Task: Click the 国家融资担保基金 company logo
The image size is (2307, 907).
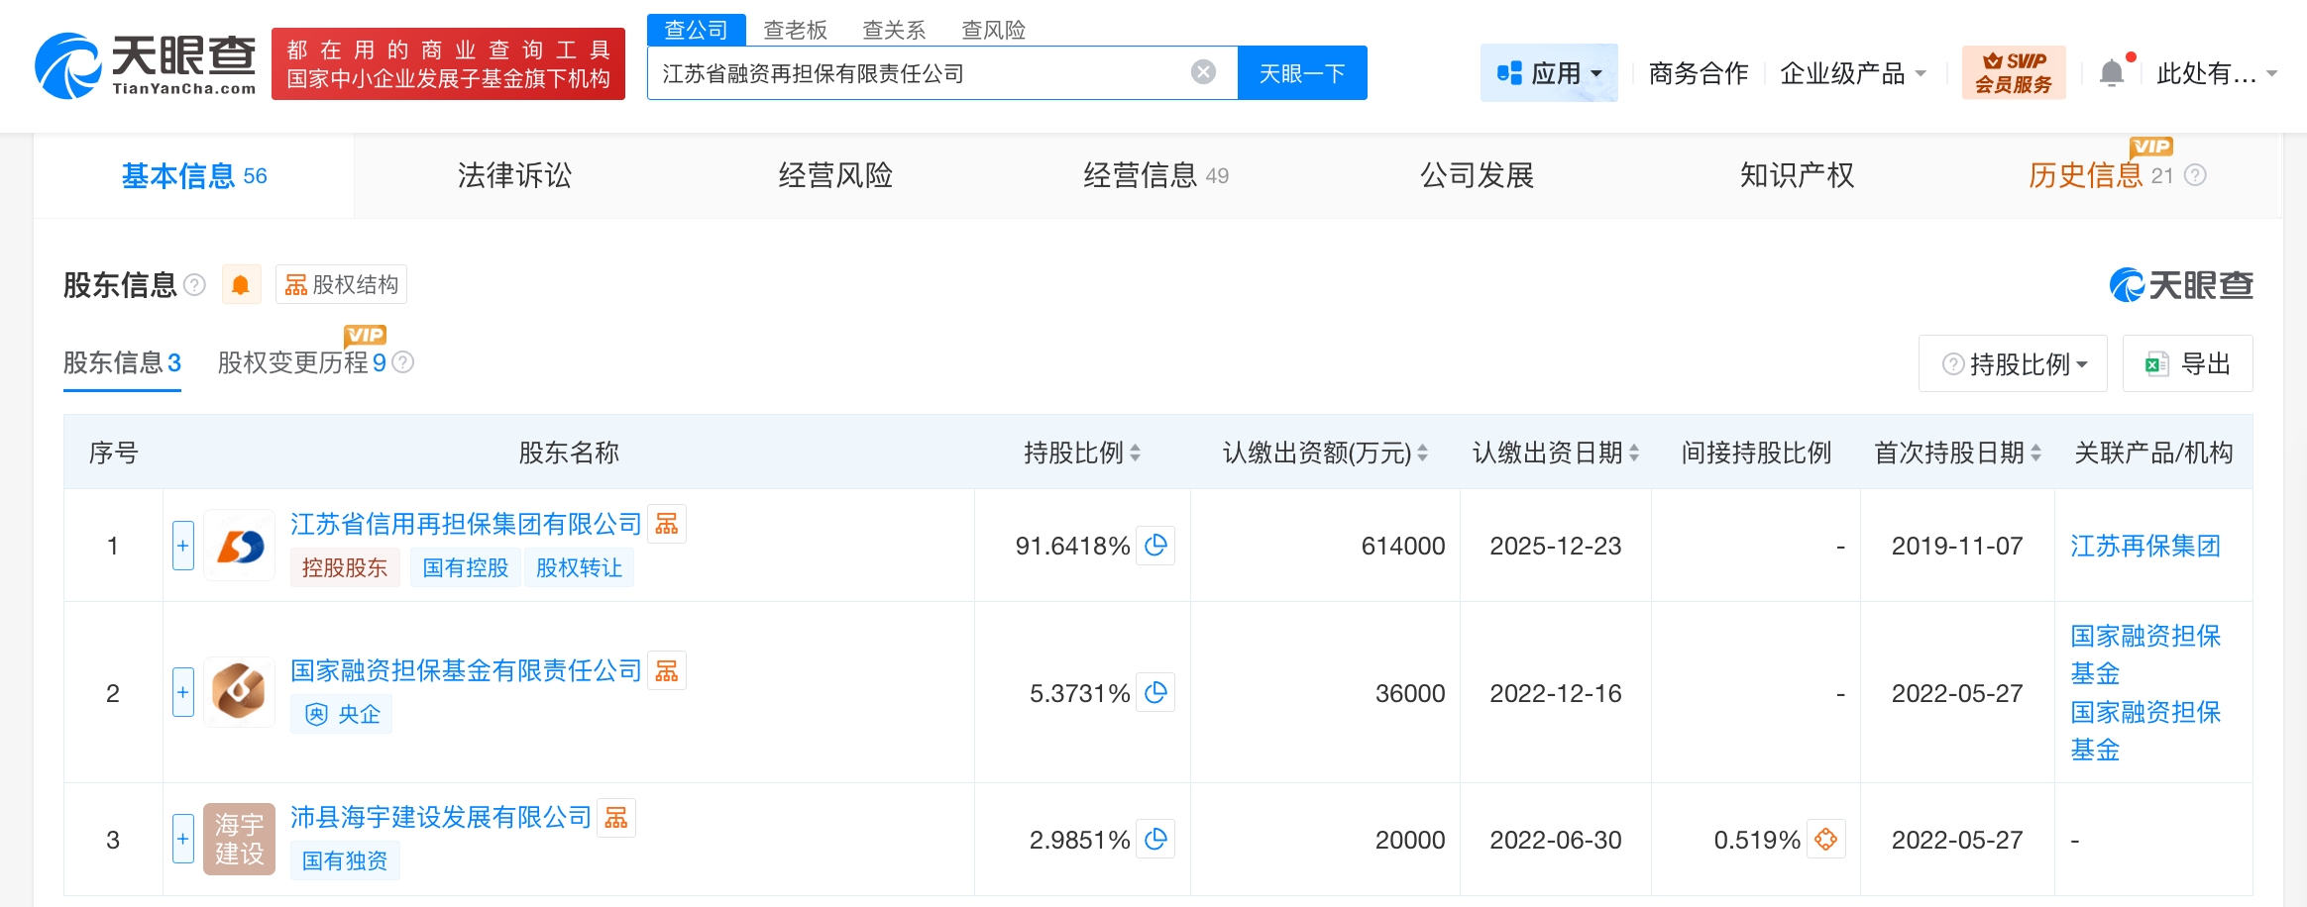Action: (x=239, y=692)
